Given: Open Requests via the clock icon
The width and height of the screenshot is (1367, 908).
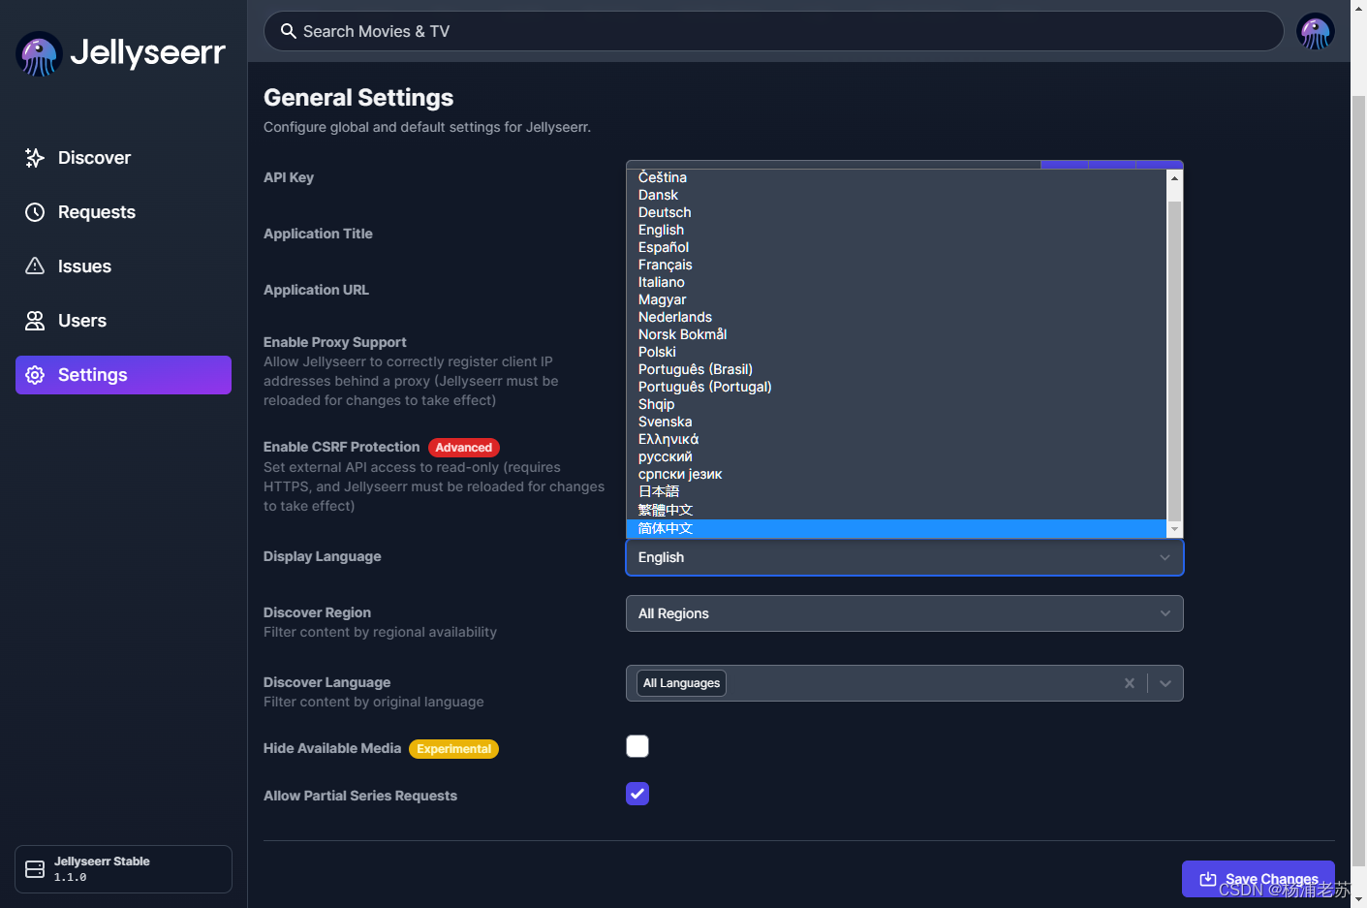Looking at the screenshot, I should point(35,212).
